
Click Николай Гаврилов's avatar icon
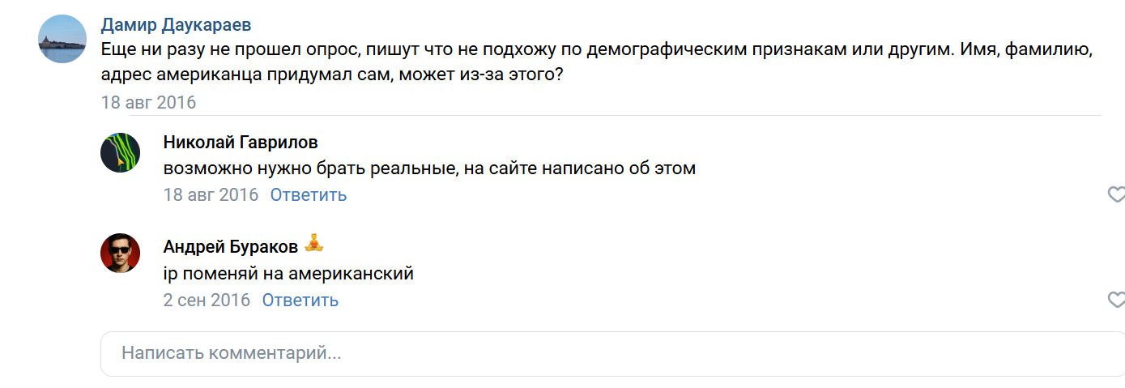121,152
